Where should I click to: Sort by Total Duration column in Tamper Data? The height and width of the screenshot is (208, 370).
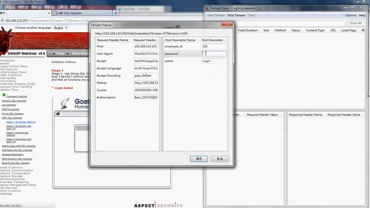click(x=248, y=31)
